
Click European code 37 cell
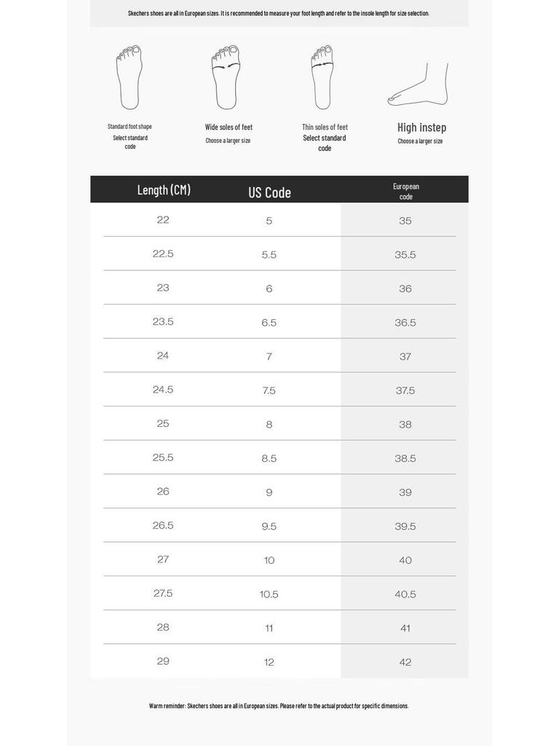(405, 356)
